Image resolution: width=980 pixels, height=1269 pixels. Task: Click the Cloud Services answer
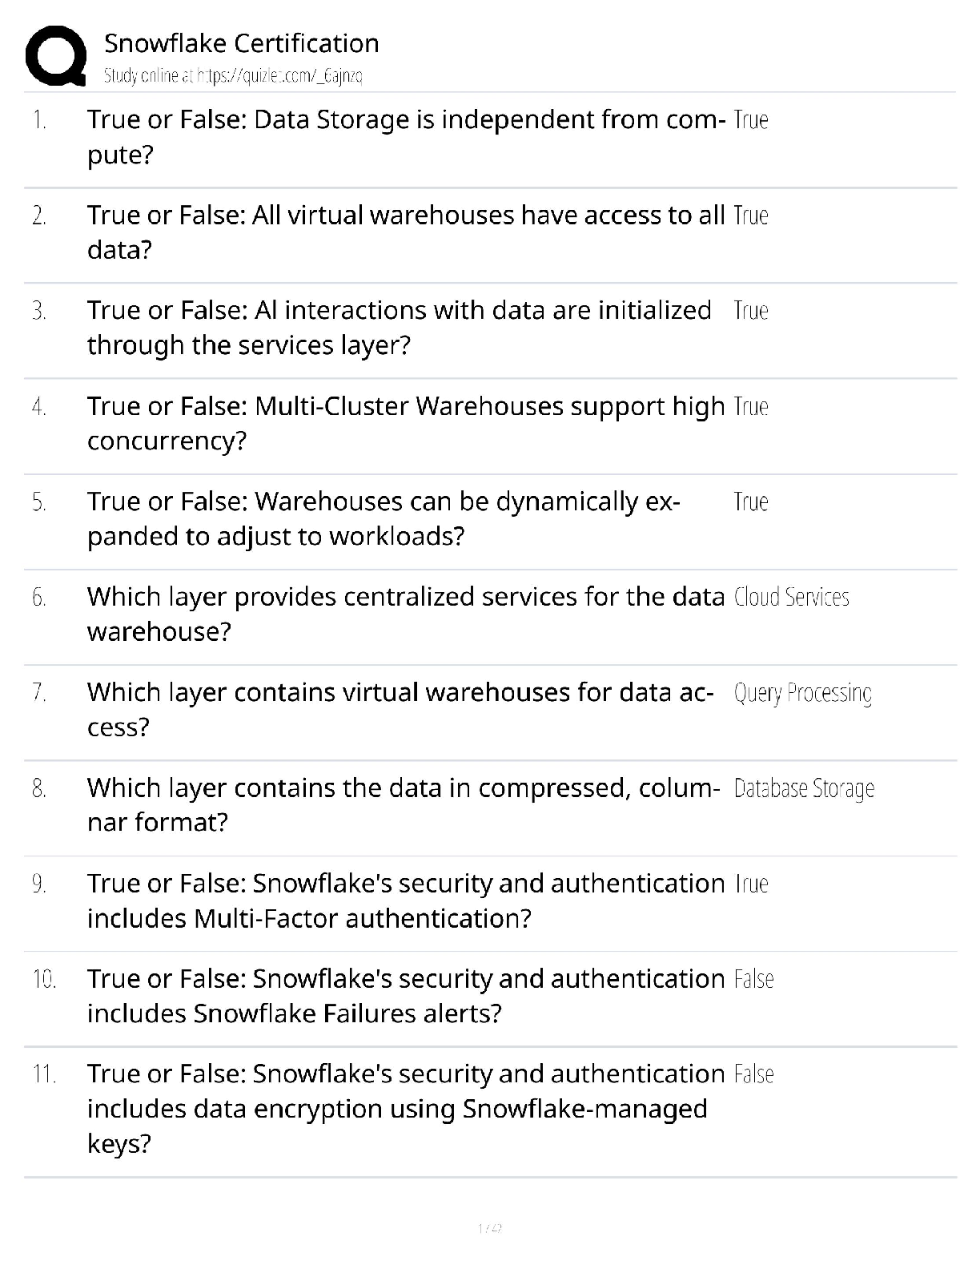pyautogui.click(x=791, y=598)
